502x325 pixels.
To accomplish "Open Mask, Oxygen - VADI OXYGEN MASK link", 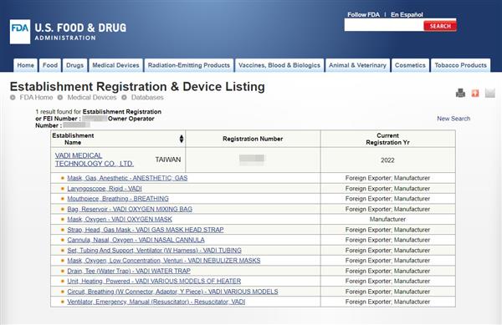I will tap(120, 219).
